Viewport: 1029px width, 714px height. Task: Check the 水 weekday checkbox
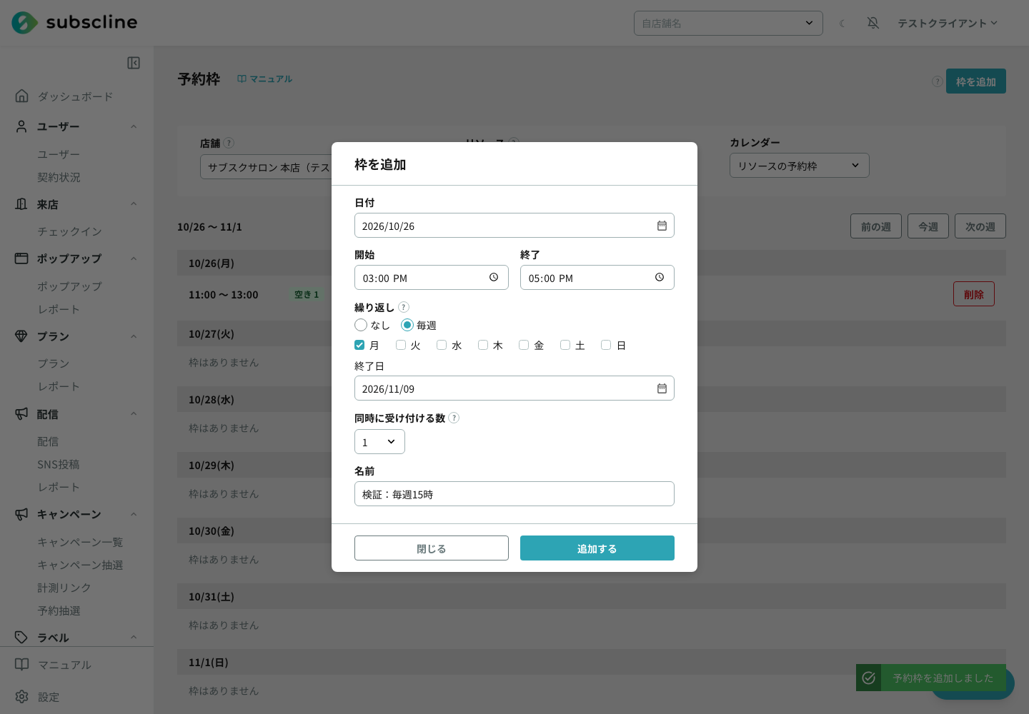click(x=442, y=345)
